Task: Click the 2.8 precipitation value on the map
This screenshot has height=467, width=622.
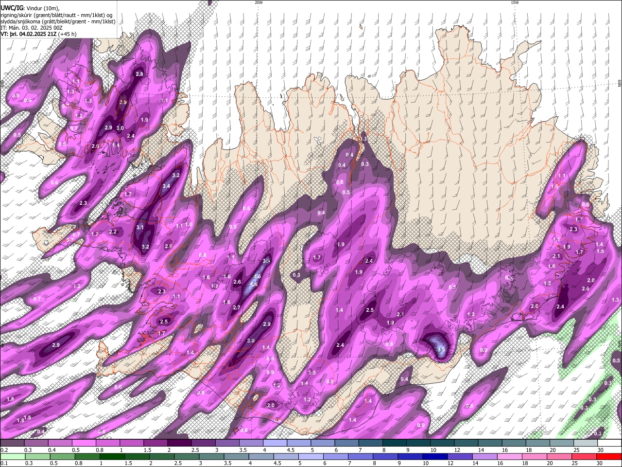Action: pyautogui.click(x=139, y=74)
